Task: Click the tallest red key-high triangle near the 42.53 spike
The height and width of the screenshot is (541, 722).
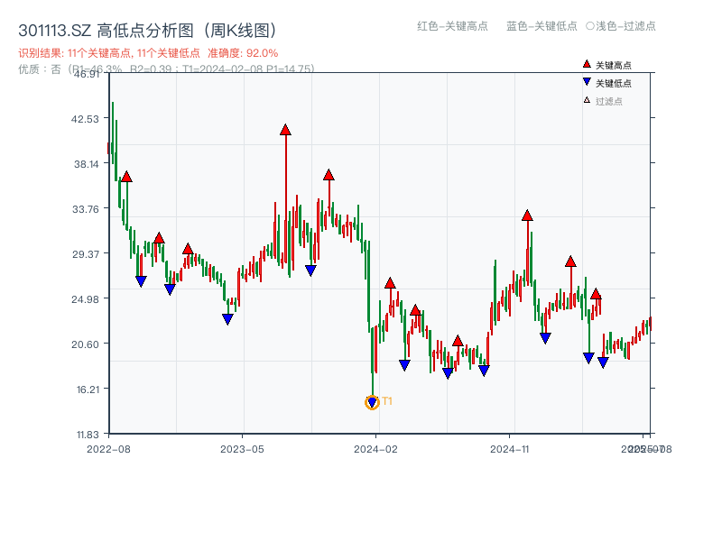Action: click(285, 129)
